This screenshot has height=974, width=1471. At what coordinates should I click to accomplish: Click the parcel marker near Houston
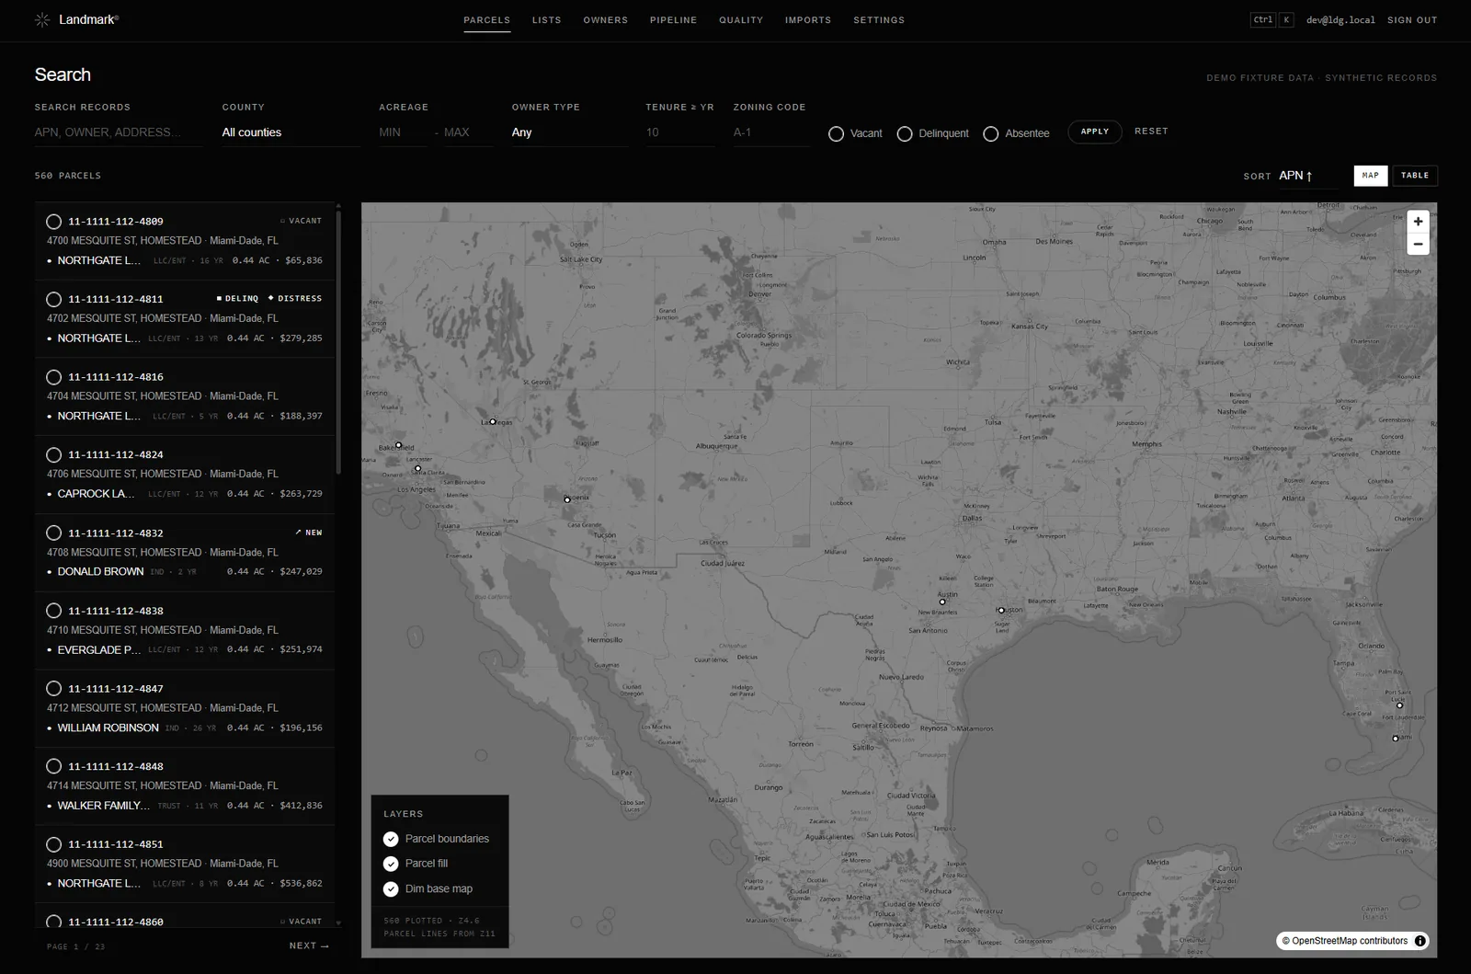1001,610
